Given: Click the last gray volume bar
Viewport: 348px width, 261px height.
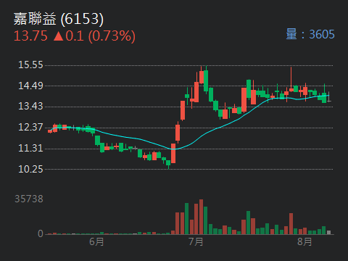Looking at the screenshot, I should [328, 232].
